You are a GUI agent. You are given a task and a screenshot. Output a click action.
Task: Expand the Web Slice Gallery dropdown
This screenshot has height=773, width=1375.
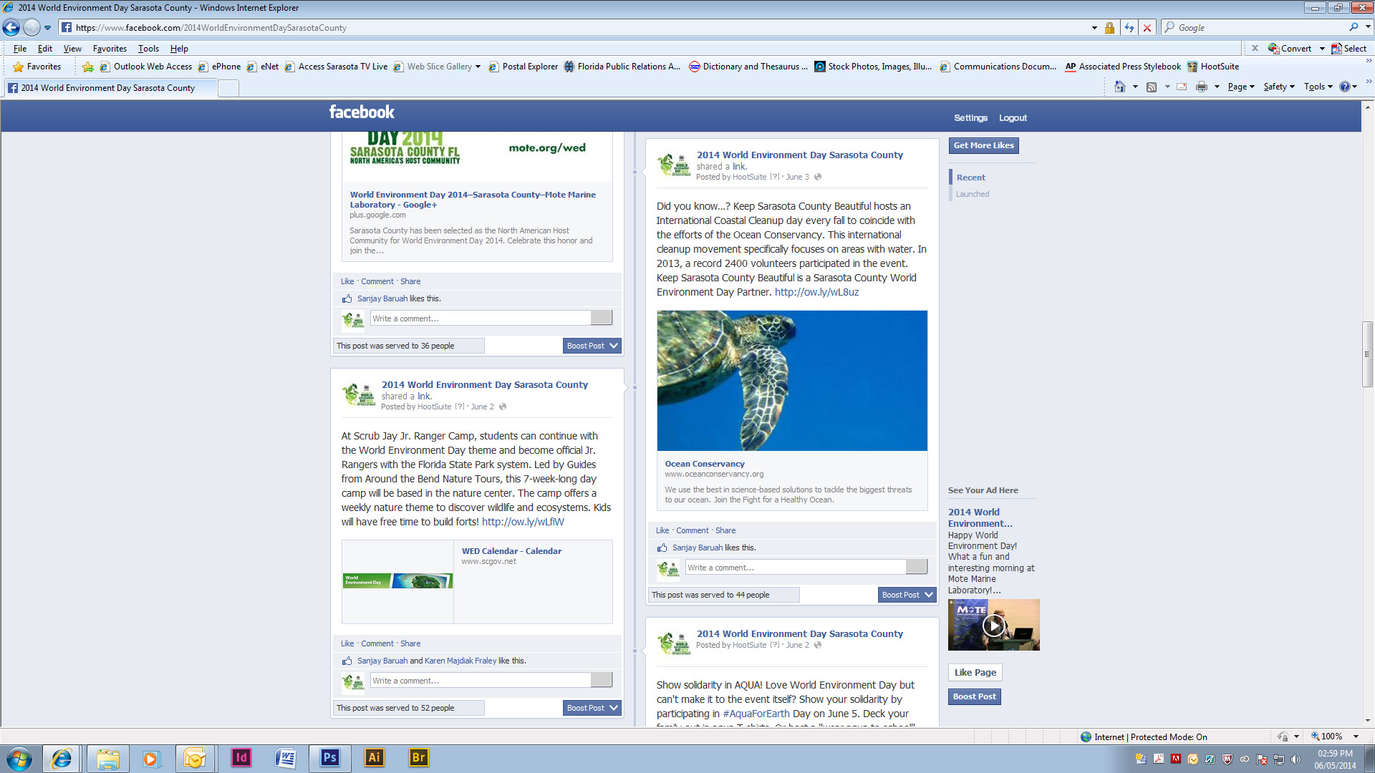[x=478, y=67]
